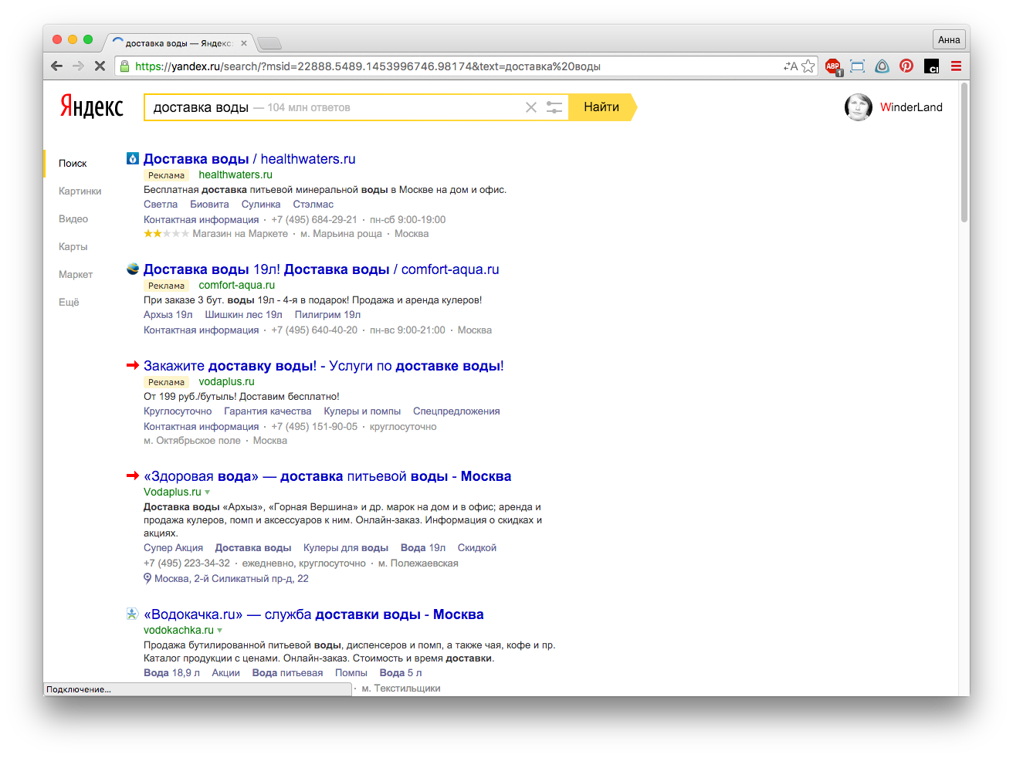Open the Chrome hamburger menu

pyautogui.click(x=956, y=66)
